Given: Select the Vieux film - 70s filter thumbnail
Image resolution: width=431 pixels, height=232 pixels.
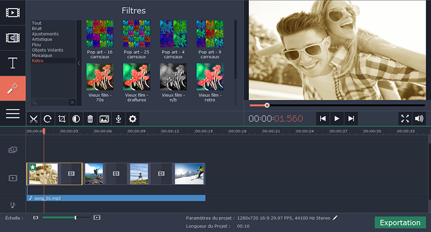Looking at the screenshot, I should 99,77.
